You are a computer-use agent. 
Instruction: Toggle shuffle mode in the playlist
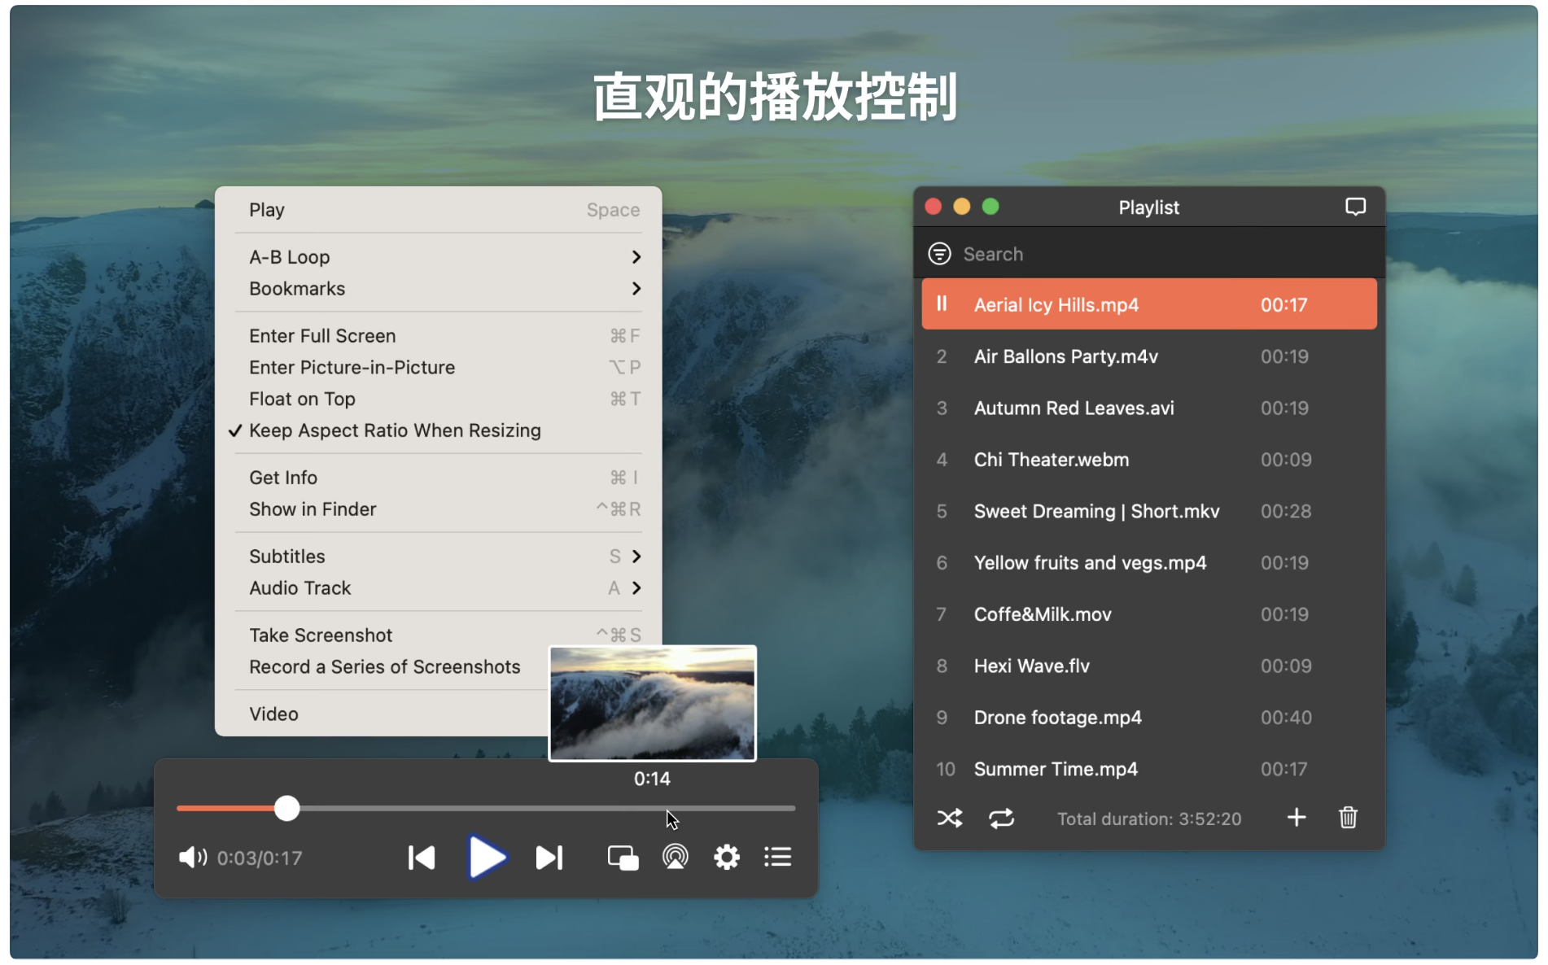[x=949, y=818]
